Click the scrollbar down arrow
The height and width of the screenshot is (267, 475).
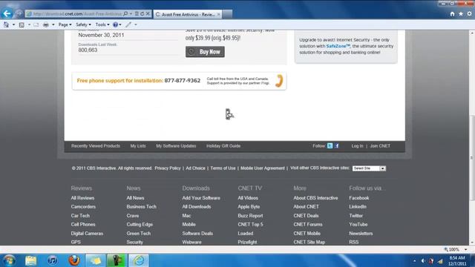(472, 243)
